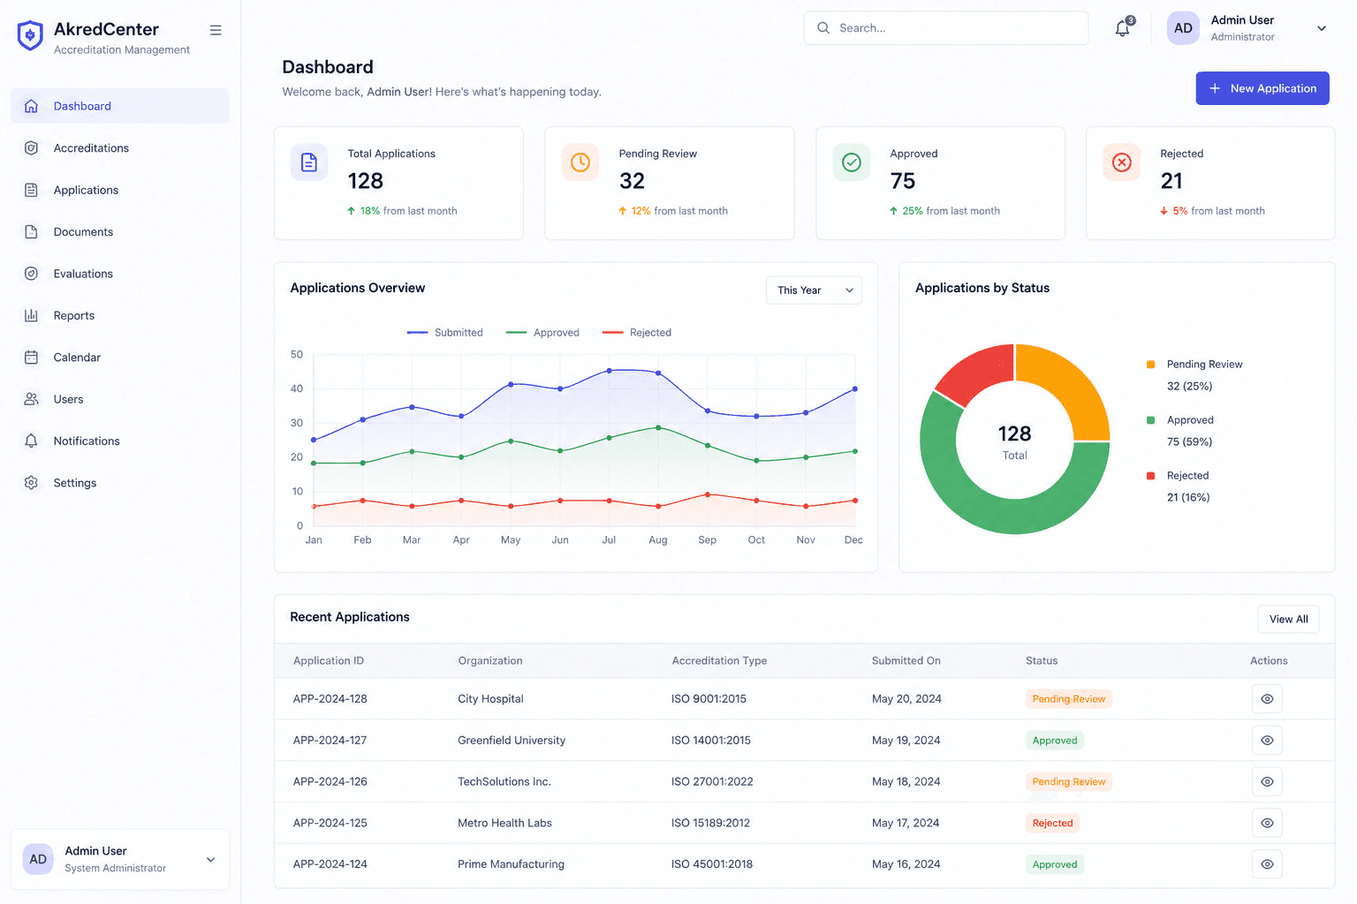Click the Organization column header
1357x904 pixels.
pos(490,661)
